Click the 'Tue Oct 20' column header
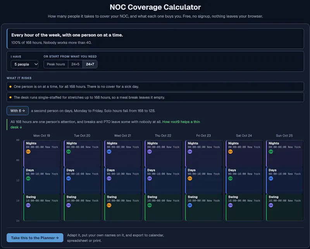Image resolution: width=310 pixels, height=249 pixels. pyautogui.click(x=82, y=136)
